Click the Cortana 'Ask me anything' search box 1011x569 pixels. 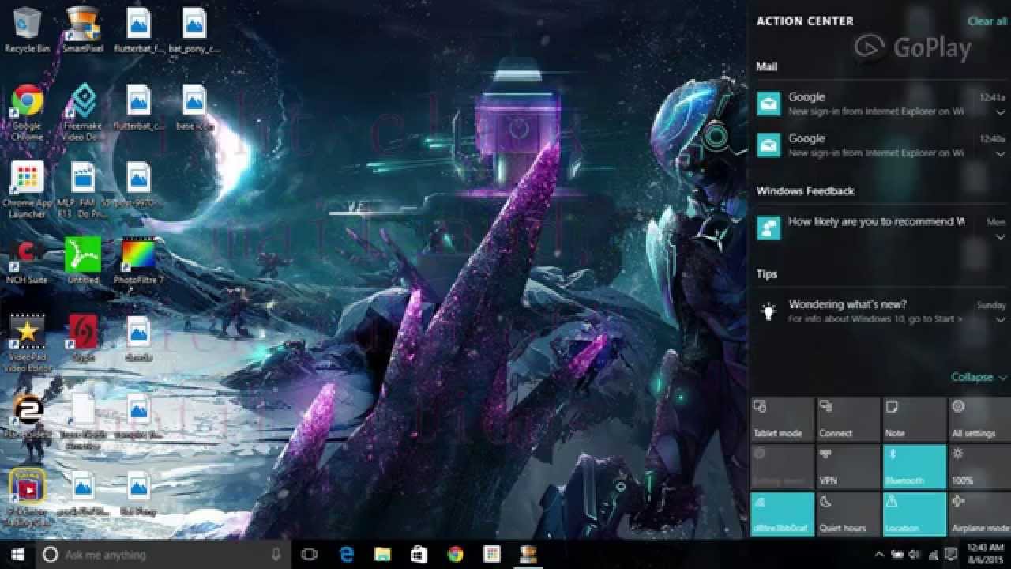pyautogui.click(x=163, y=554)
